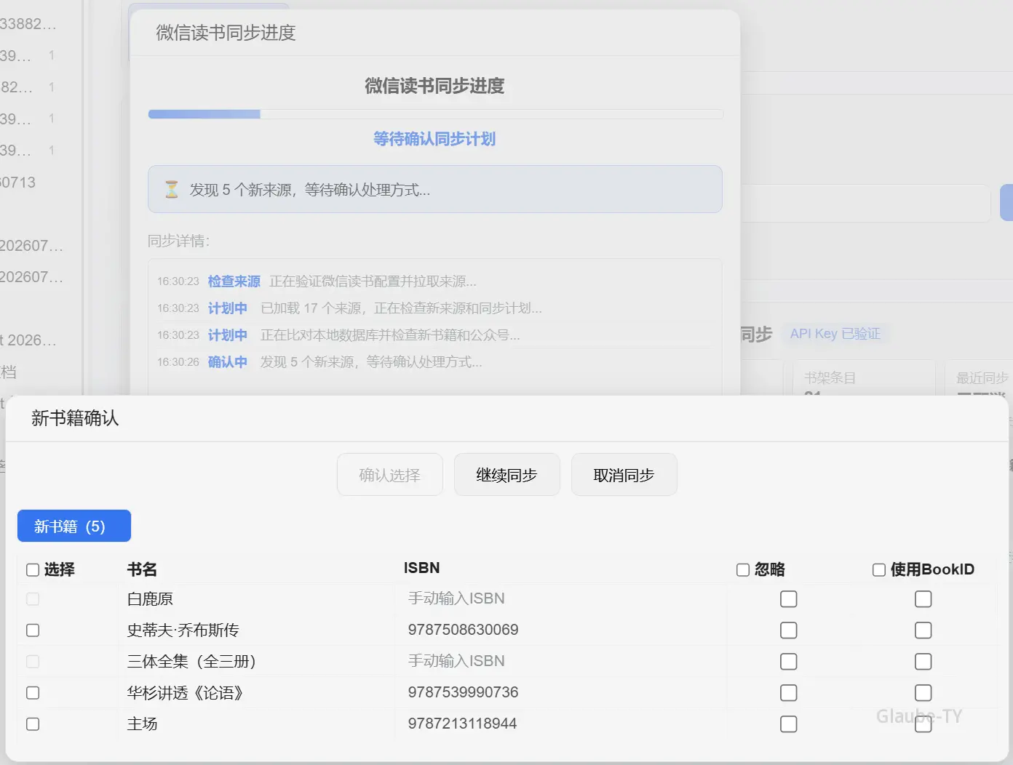
Task: Enable use BookID for 三体全集（全三册）
Action: [923, 662]
